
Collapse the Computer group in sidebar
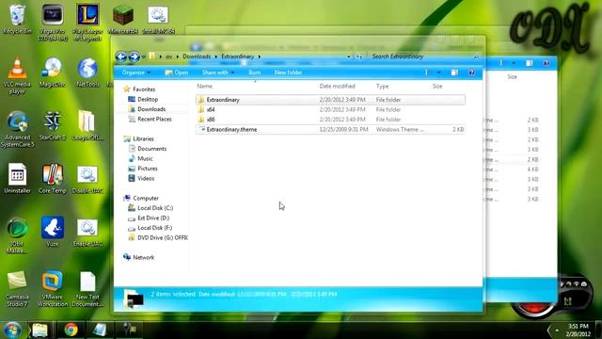141,198
